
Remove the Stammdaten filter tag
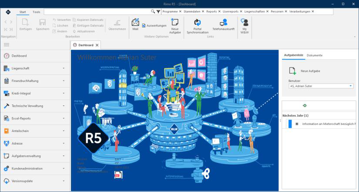[203, 11]
